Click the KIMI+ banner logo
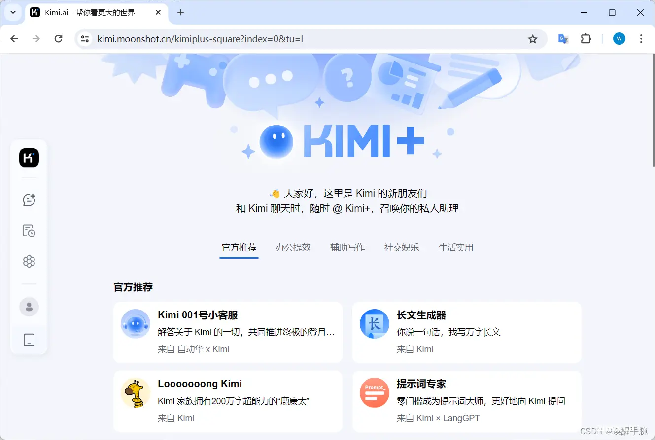This screenshot has width=655, height=440. click(342, 142)
